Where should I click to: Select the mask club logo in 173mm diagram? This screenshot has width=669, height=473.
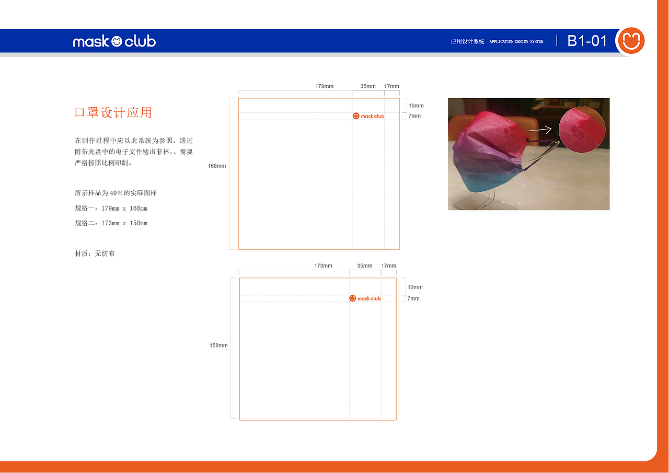click(365, 298)
